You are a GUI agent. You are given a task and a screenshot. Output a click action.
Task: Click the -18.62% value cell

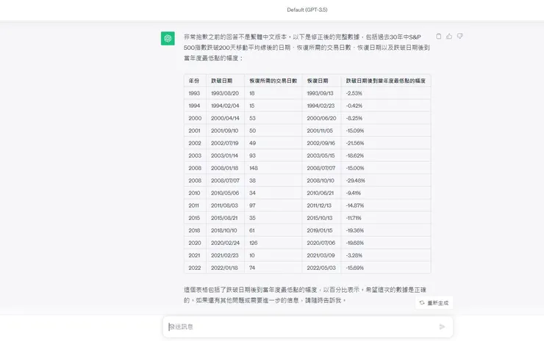point(386,155)
